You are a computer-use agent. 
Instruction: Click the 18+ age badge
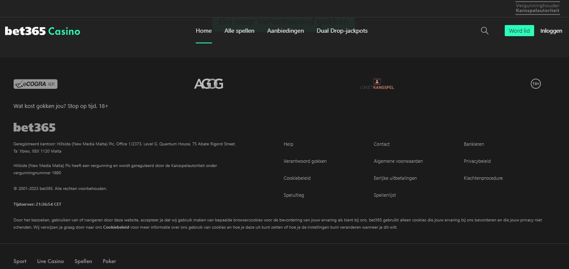click(536, 84)
